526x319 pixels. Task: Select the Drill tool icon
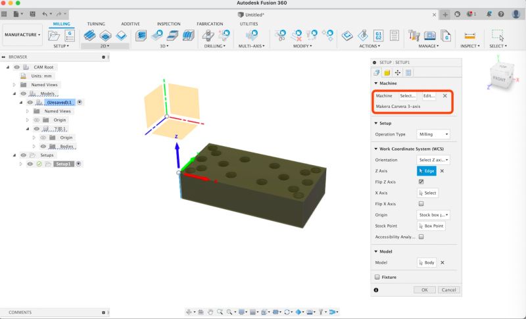tap(208, 36)
